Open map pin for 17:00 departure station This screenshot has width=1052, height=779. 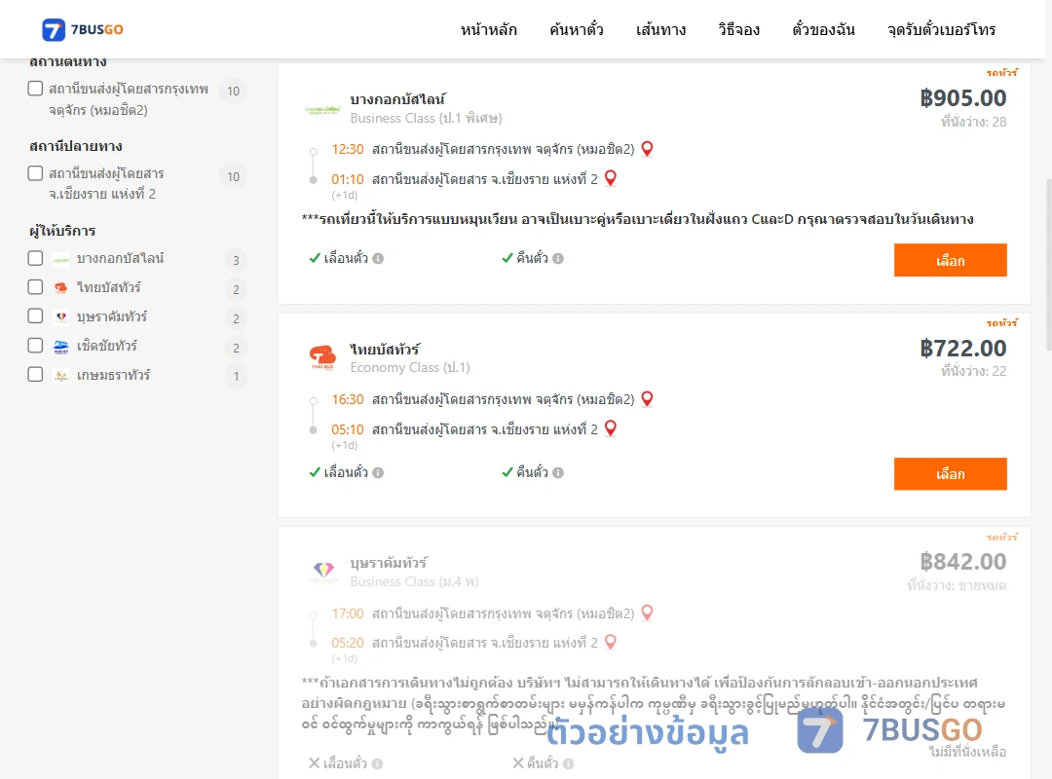[647, 613]
